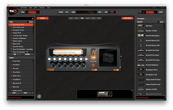
Task: Click the Brunetti Mercury CH2 thumbnail icon
Action: click(x=141, y=45)
